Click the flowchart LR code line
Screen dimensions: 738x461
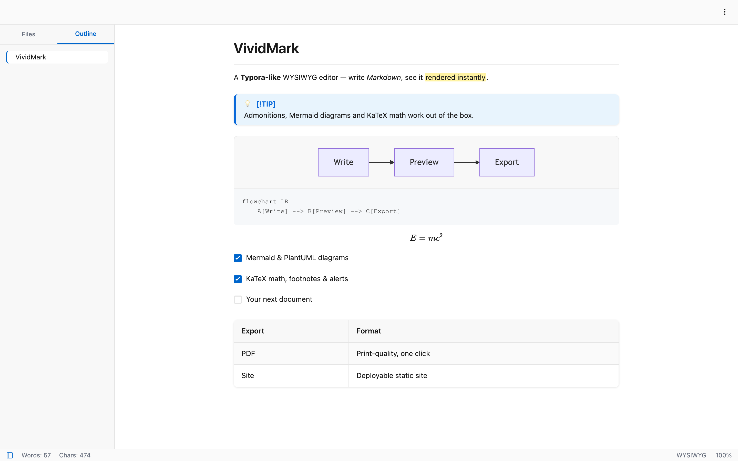pos(265,202)
